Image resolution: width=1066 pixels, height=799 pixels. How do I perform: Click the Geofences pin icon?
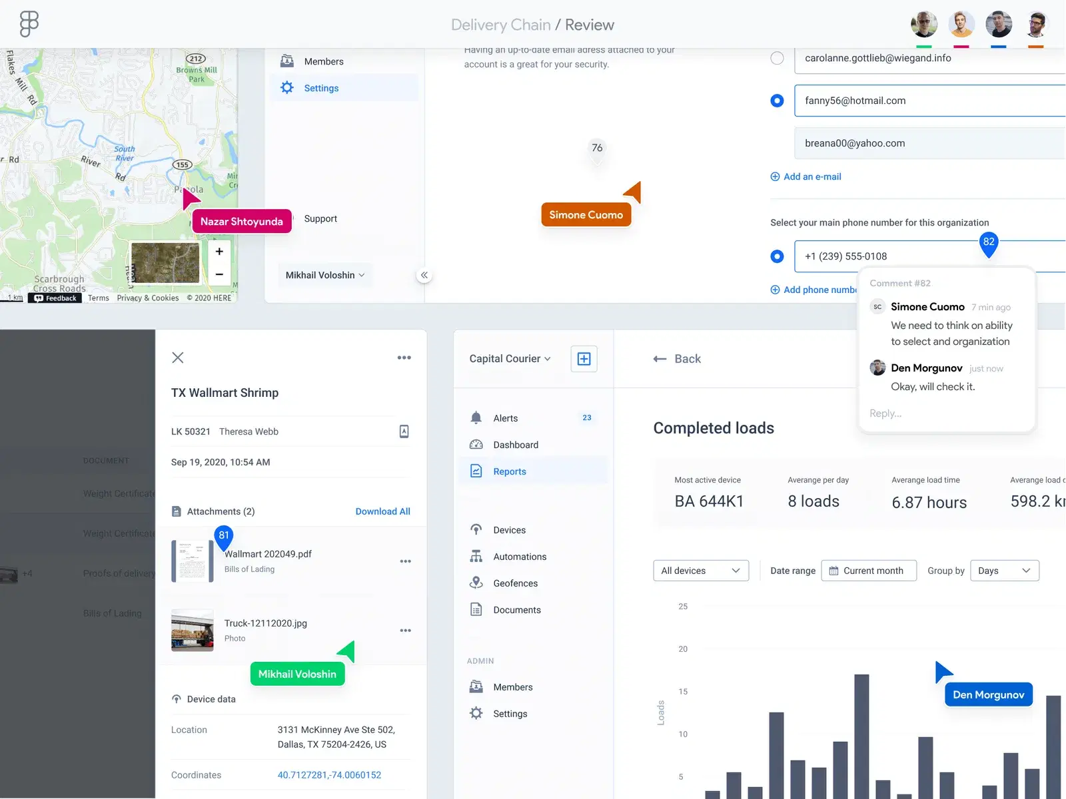(x=476, y=583)
